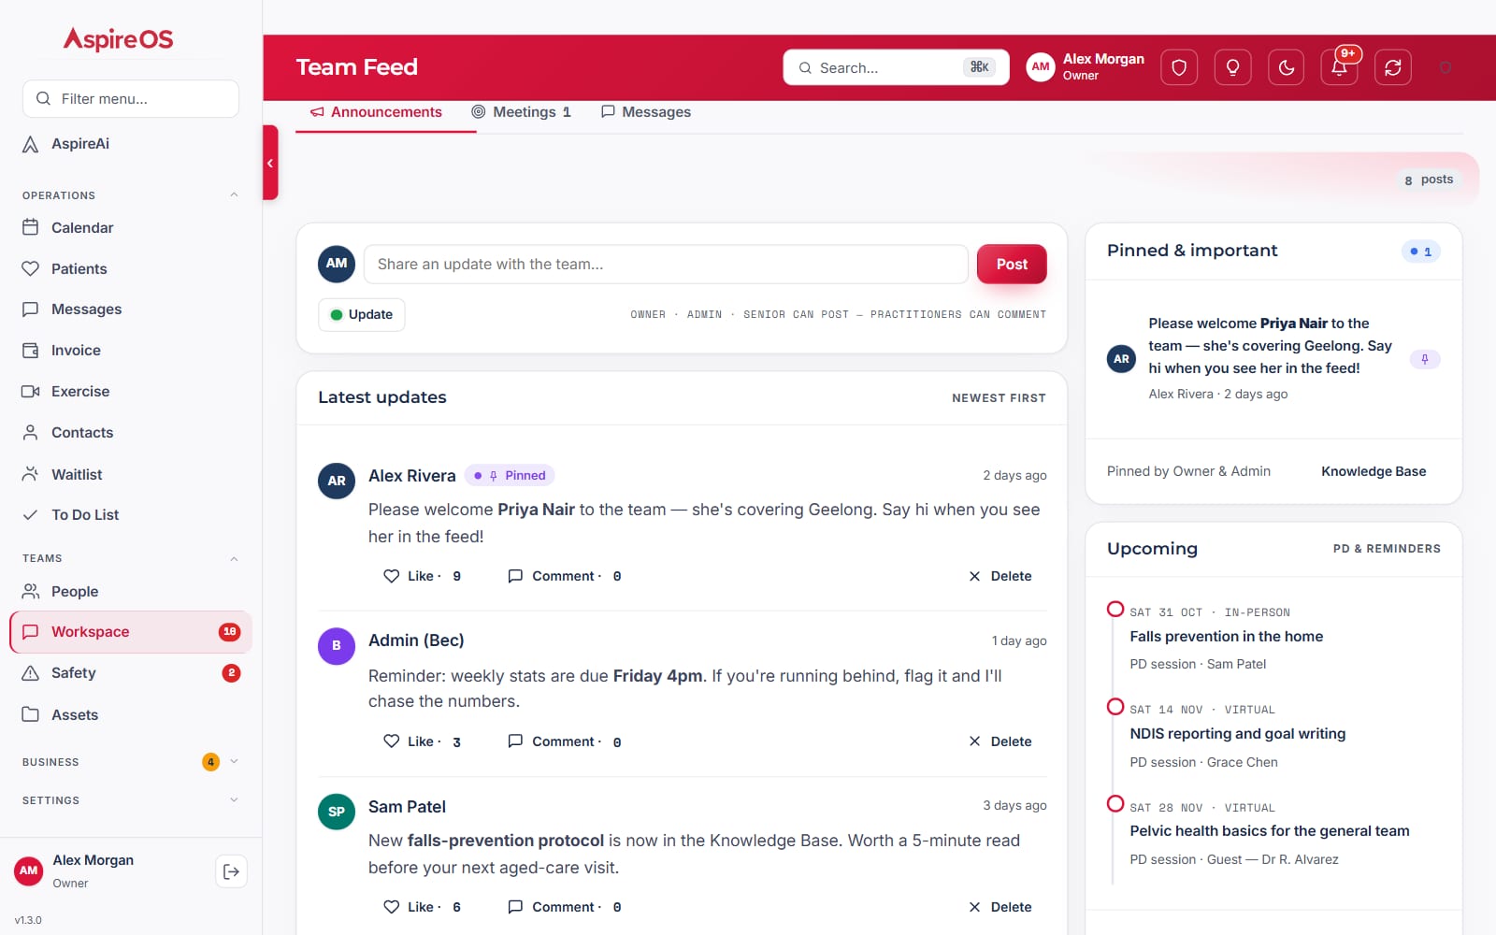This screenshot has height=935, width=1496.
Task: Like Sam Patel's falls-prevention post
Action: click(422, 907)
